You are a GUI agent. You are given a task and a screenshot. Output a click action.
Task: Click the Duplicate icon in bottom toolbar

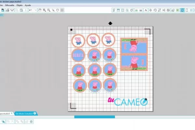[x=18, y=122]
